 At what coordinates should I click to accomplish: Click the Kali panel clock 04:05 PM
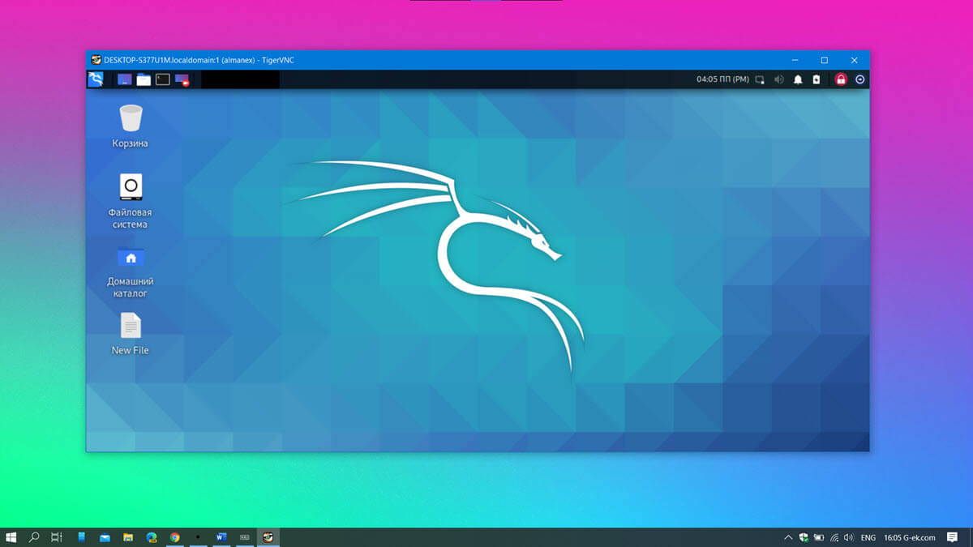(x=722, y=79)
